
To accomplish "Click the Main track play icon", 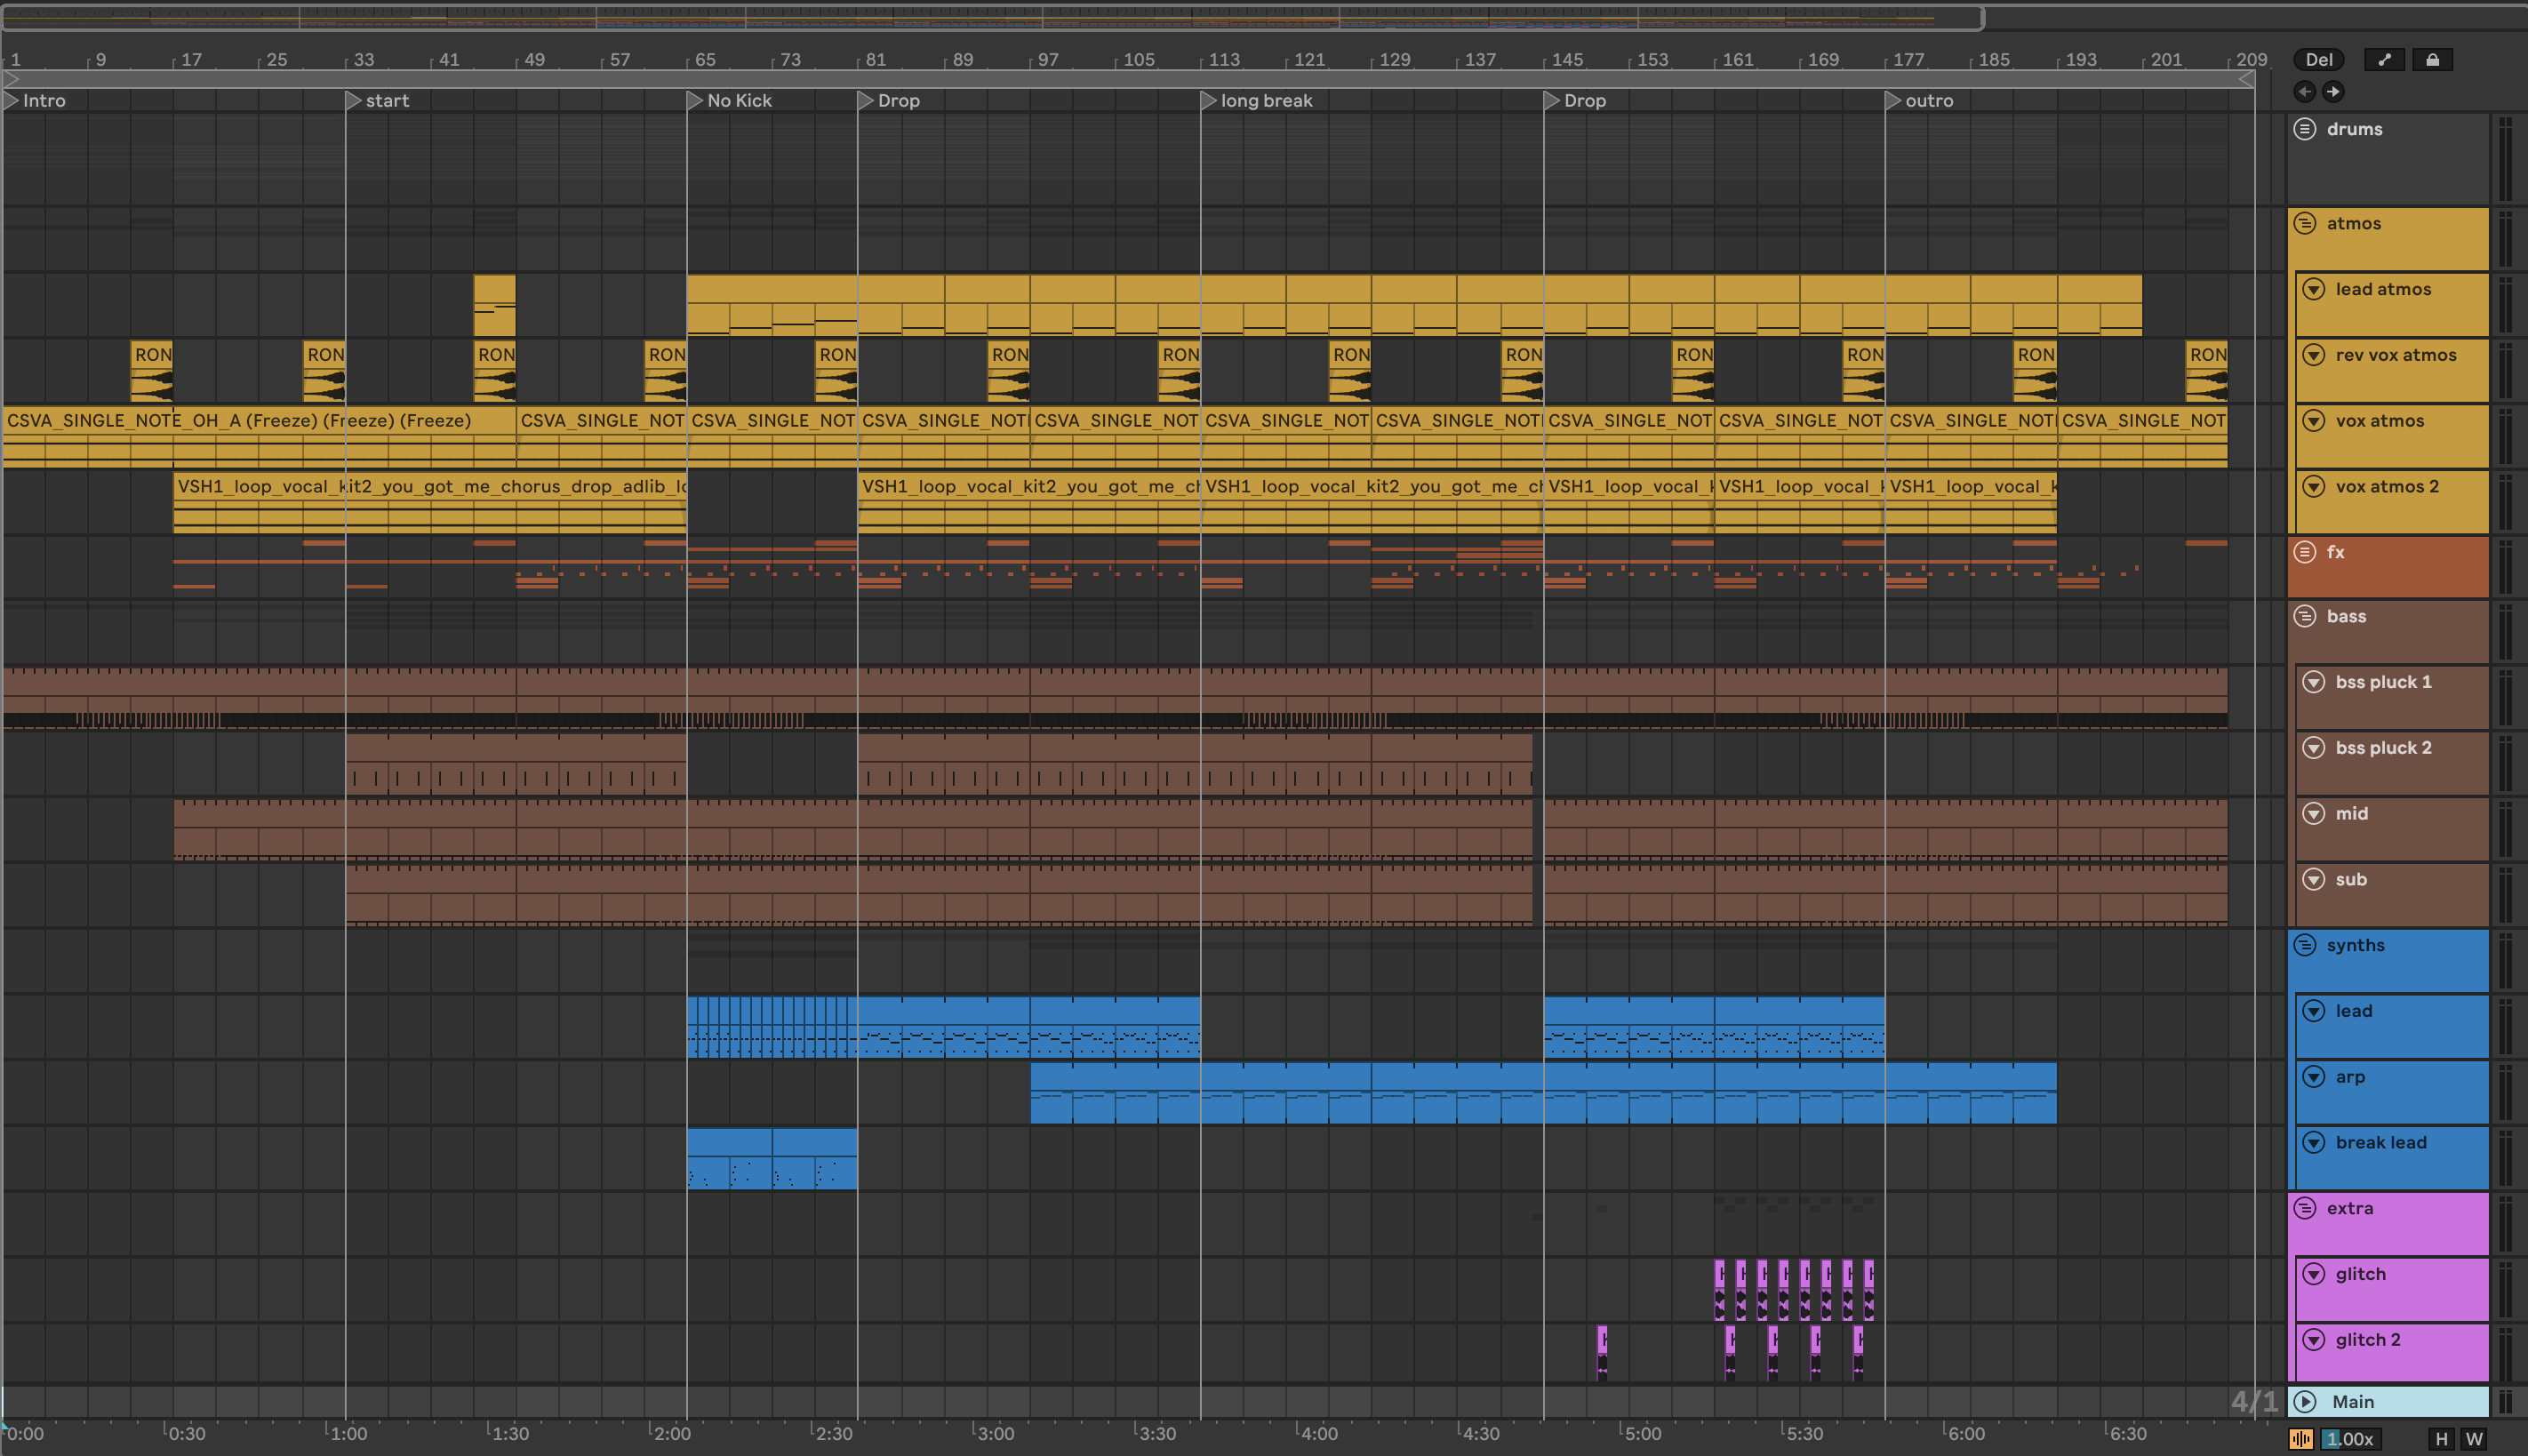I will [x=2305, y=1401].
